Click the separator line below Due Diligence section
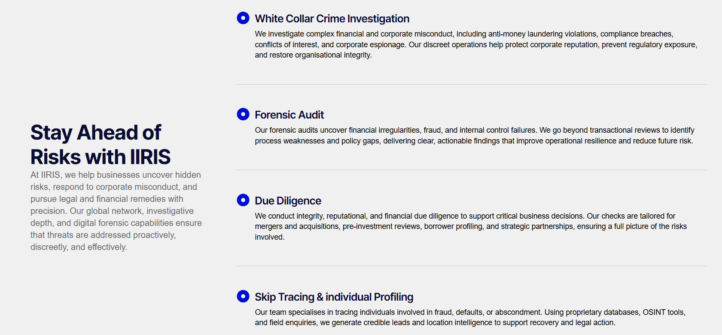 471,266
